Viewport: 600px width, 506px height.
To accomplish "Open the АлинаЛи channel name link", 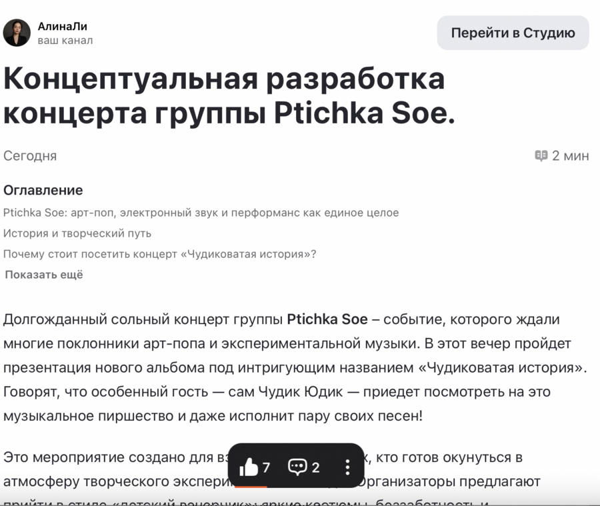I will (x=63, y=26).
